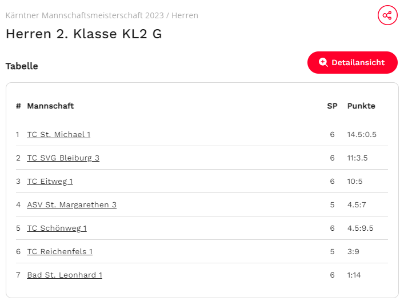Viewport: 404px width, 305px height.
Task: Click the red share icon
Action: pos(387,15)
